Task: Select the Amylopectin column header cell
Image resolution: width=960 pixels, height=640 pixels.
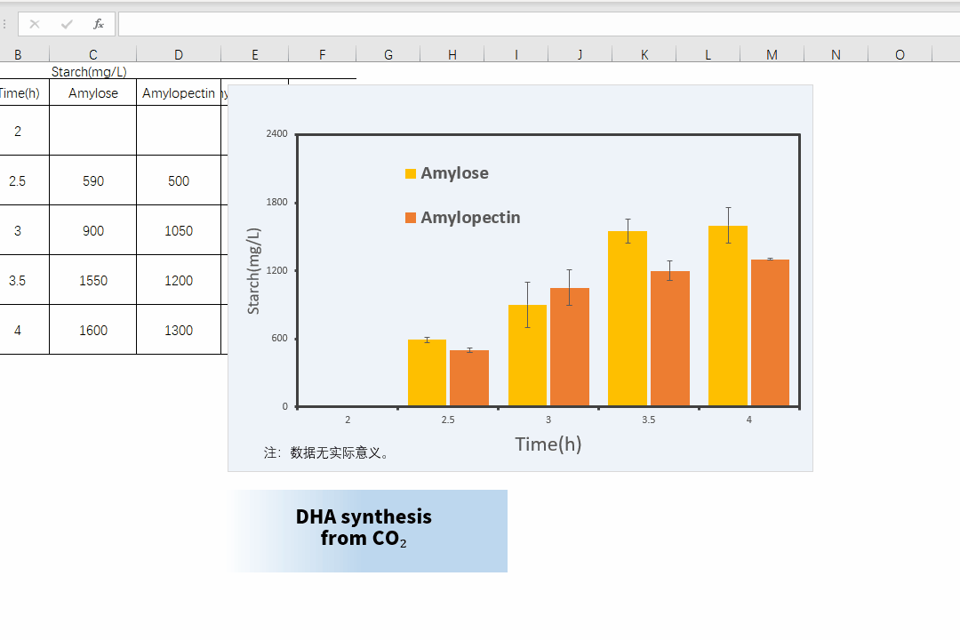Action: pyautogui.click(x=178, y=93)
